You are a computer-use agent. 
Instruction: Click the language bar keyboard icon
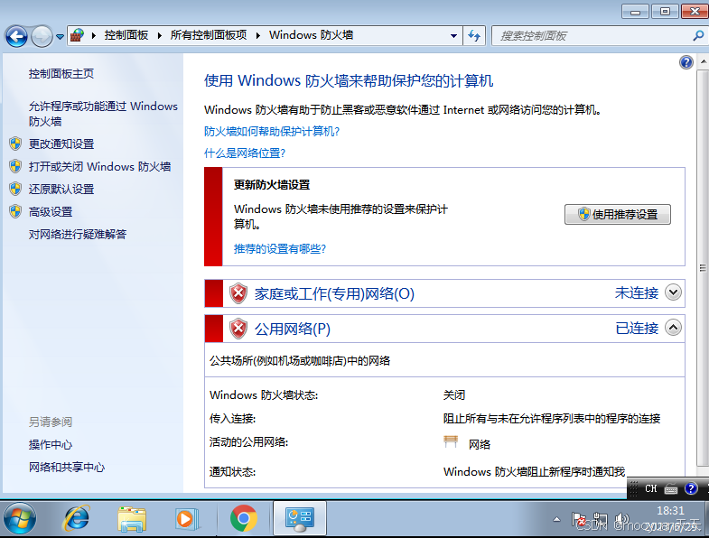tap(670, 488)
